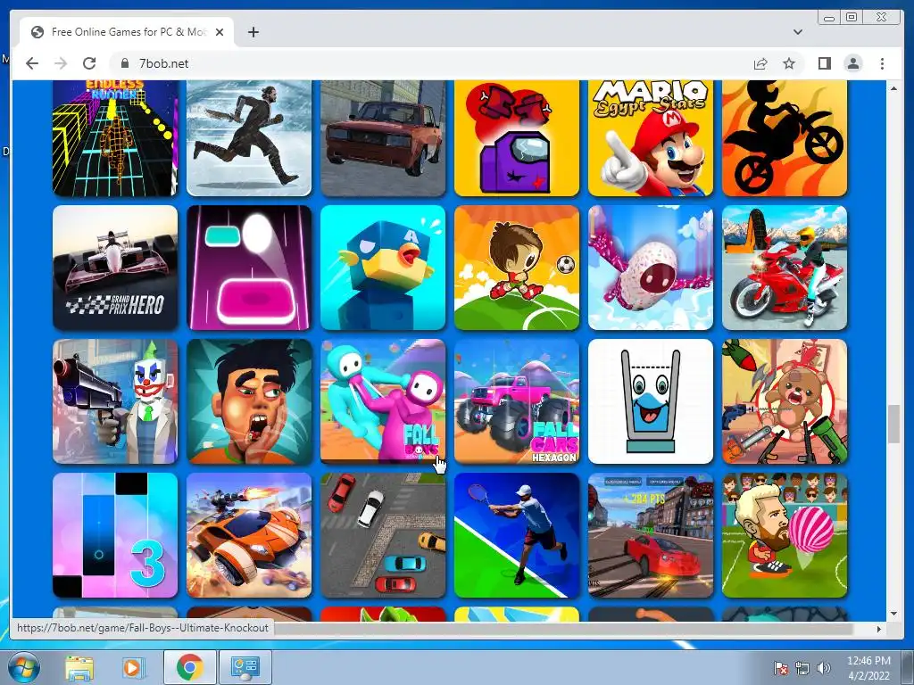Open the teddy bear target game

(x=785, y=401)
